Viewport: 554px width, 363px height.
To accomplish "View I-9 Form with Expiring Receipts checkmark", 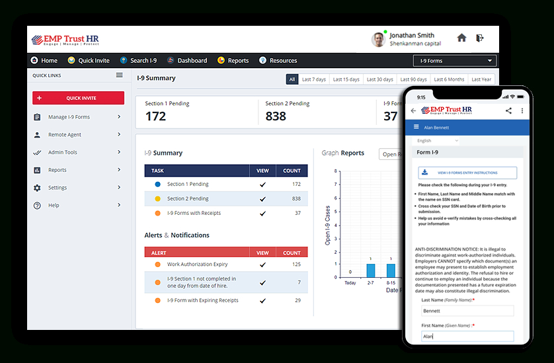I will pyautogui.click(x=262, y=301).
